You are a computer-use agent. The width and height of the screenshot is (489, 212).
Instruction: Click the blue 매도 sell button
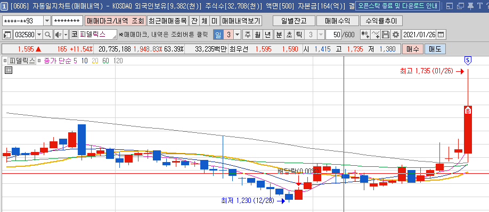pos(435,49)
